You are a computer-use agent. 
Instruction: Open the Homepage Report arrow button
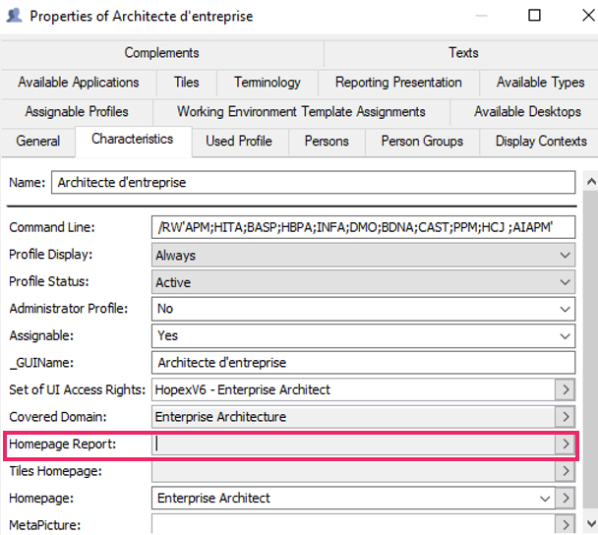tap(566, 444)
